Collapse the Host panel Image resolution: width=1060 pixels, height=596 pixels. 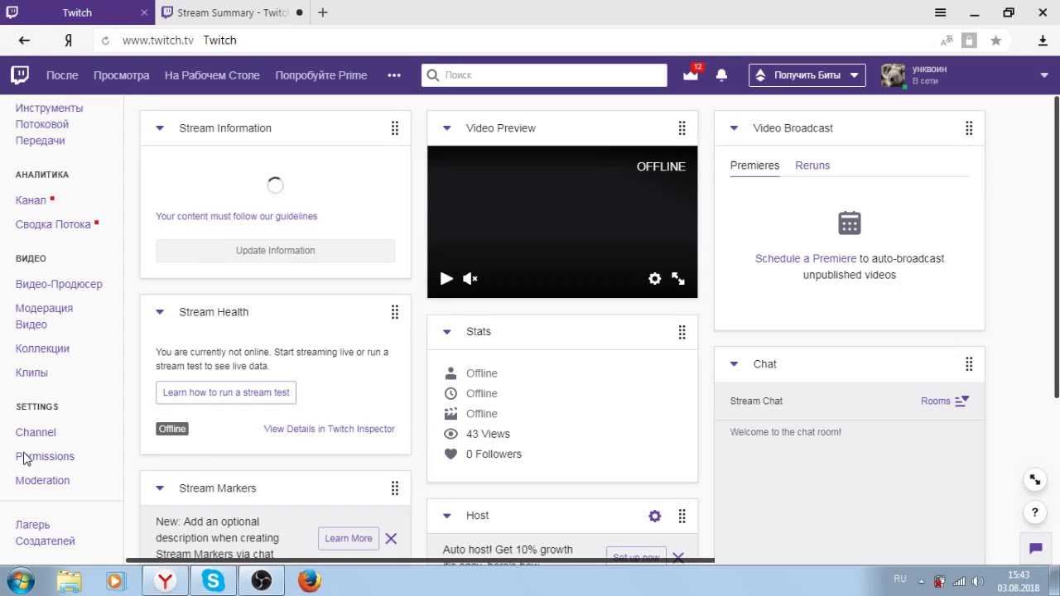coord(447,516)
